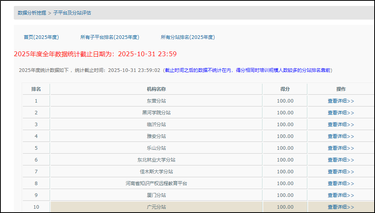Open 查看详细 for 黑河学院分站

341,113
